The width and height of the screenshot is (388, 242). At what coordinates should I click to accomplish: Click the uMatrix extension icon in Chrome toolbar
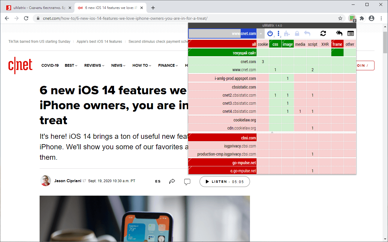[x=352, y=18]
